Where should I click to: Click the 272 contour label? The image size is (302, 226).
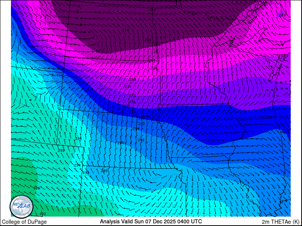click(x=133, y=95)
